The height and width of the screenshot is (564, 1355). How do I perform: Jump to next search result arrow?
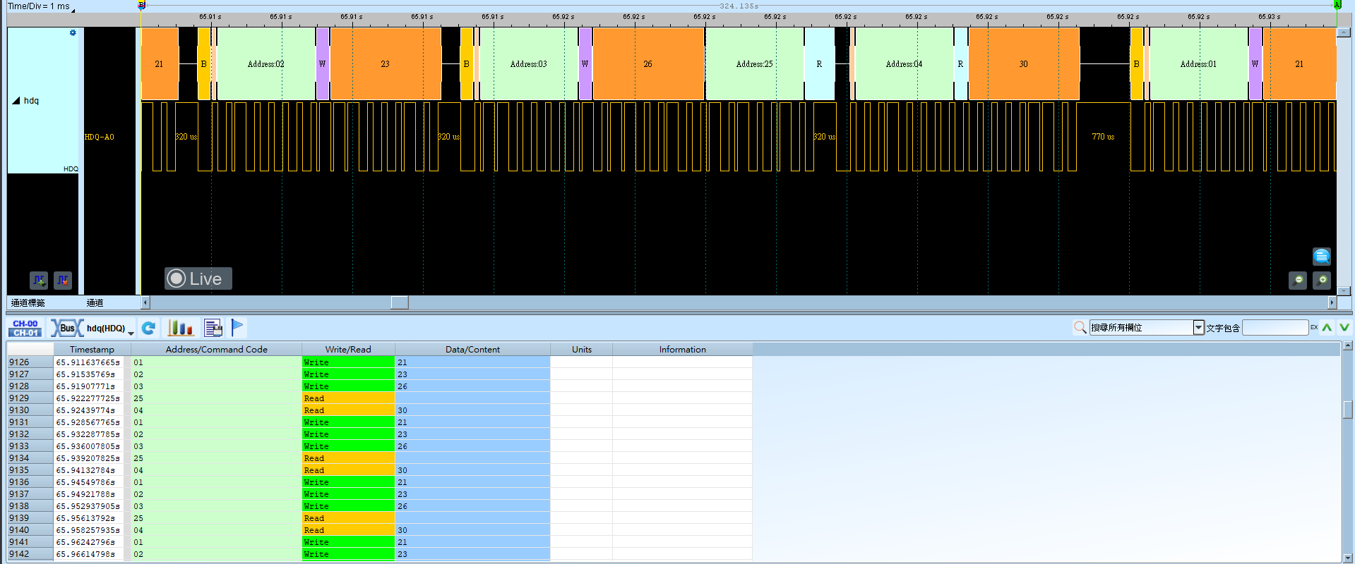point(1344,327)
